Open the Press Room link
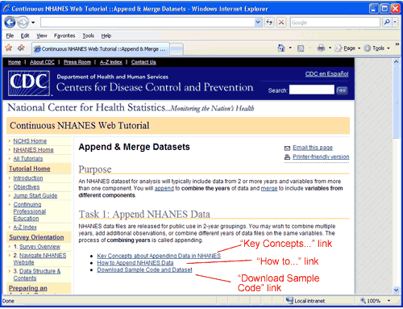 (77, 62)
